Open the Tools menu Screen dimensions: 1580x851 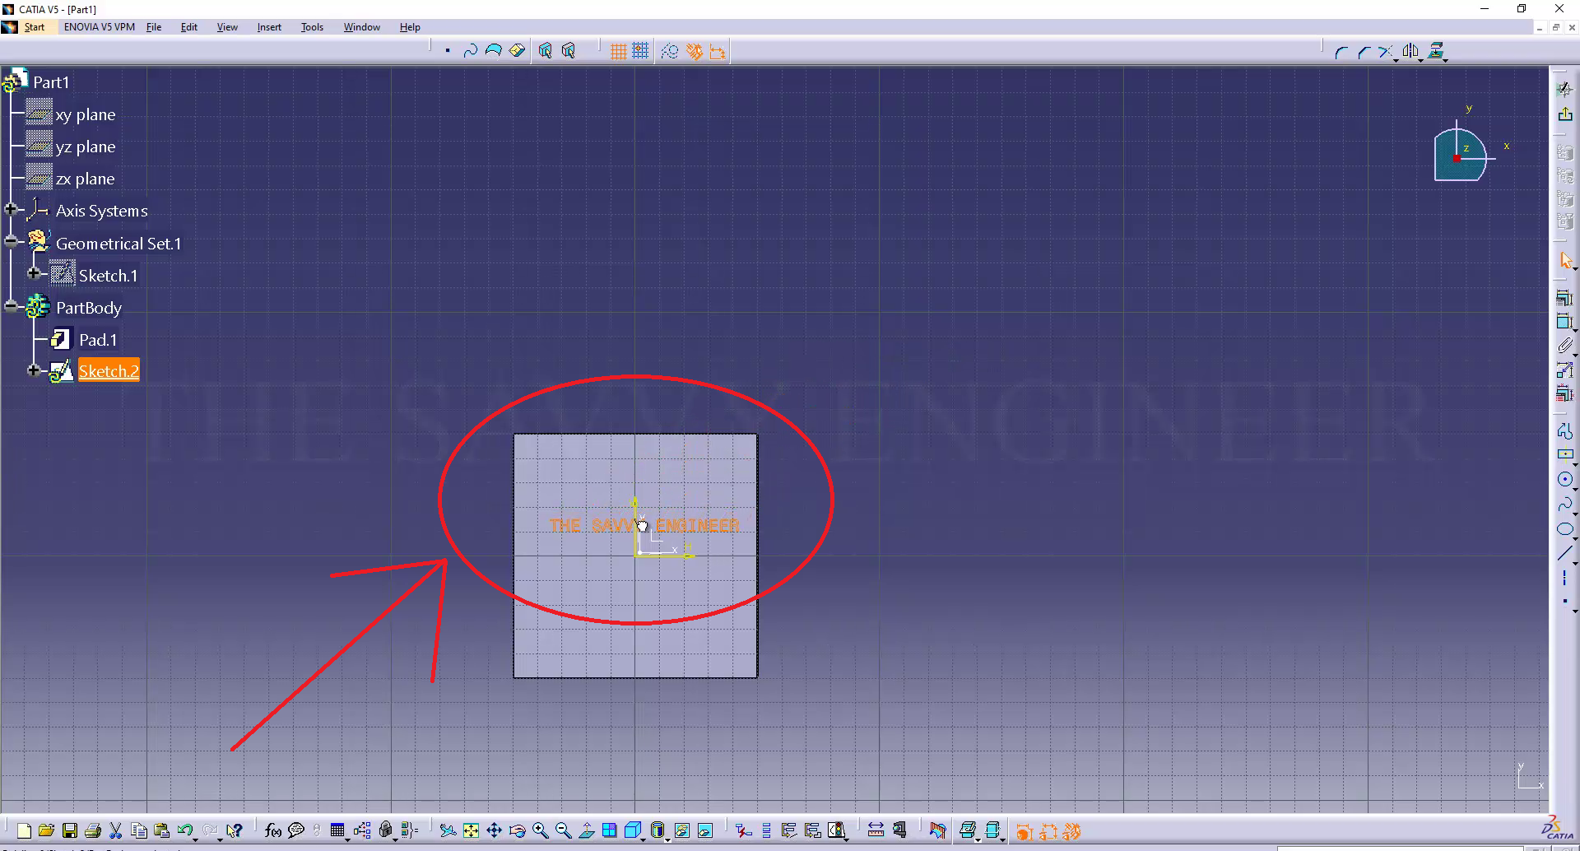(312, 27)
